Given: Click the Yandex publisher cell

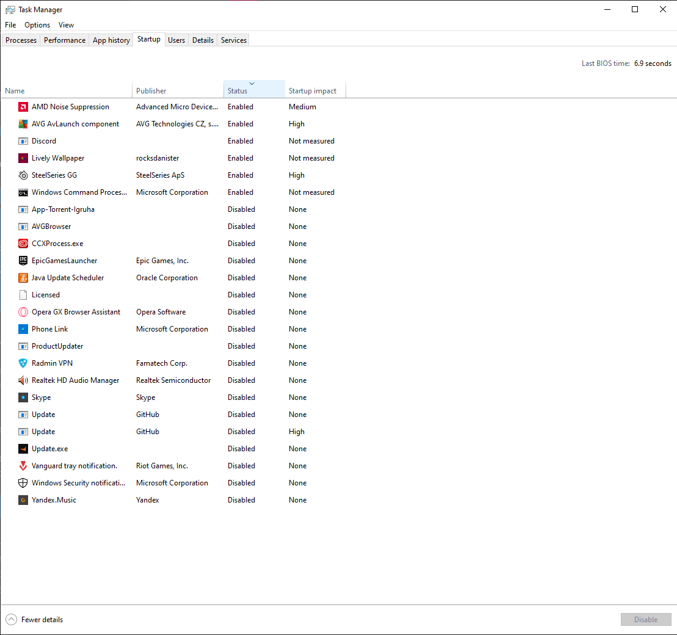Looking at the screenshot, I should [148, 500].
